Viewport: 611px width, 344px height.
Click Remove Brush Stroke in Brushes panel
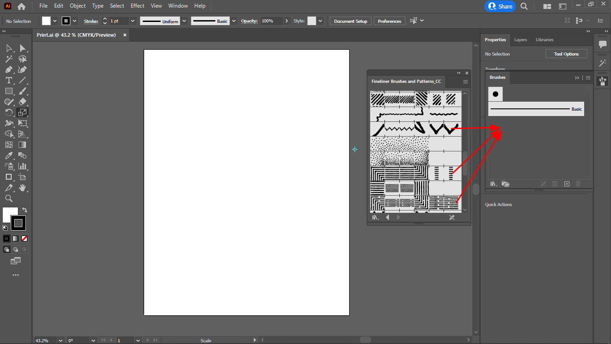[543, 184]
